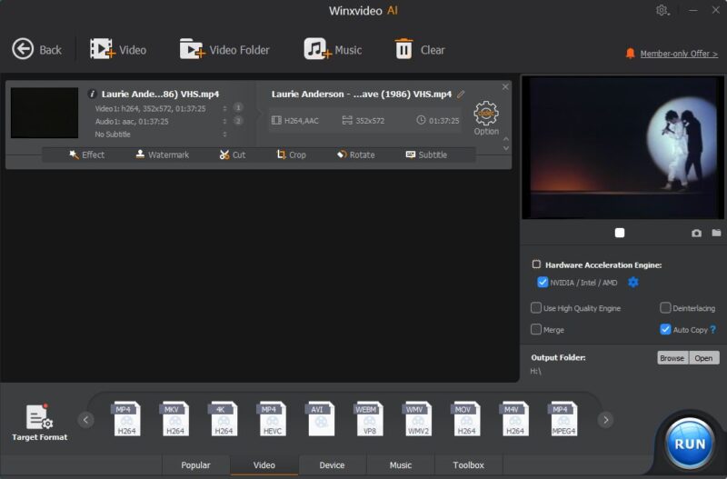
Task: Toggle Hardware Acceleration Engine checkbox
Action: (x=536, y=264)
